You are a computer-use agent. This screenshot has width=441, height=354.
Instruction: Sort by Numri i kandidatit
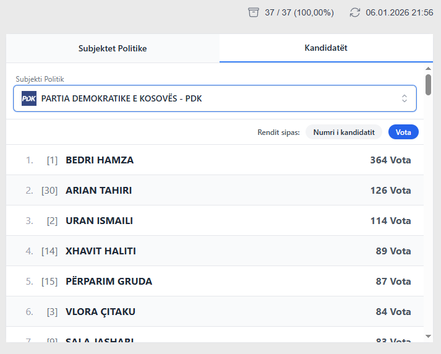(x=344, y=132)
